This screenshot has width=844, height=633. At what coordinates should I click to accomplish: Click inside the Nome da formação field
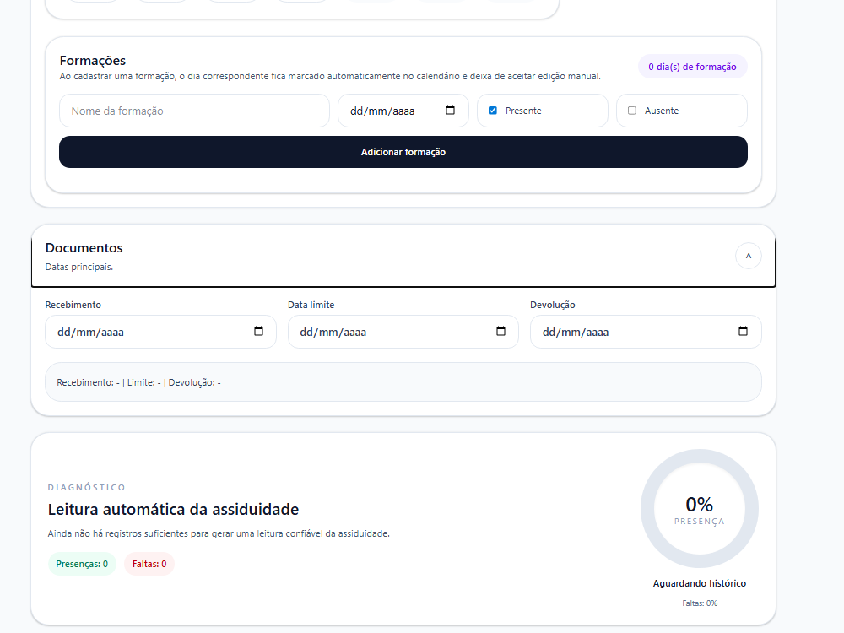(x=194, y=111)
